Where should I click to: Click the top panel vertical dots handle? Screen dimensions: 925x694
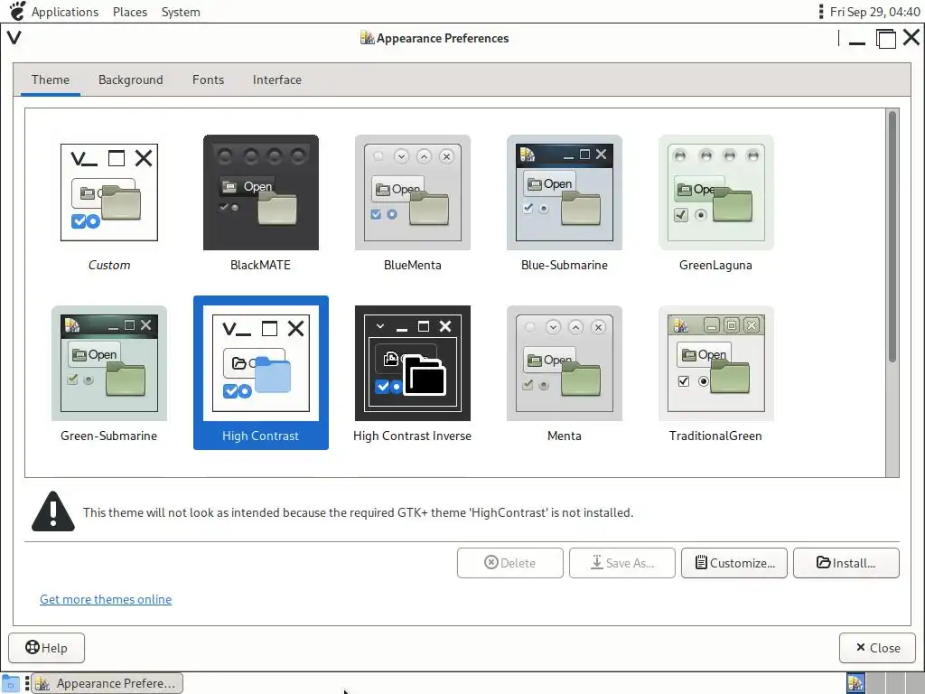click(x=820, y=12)
